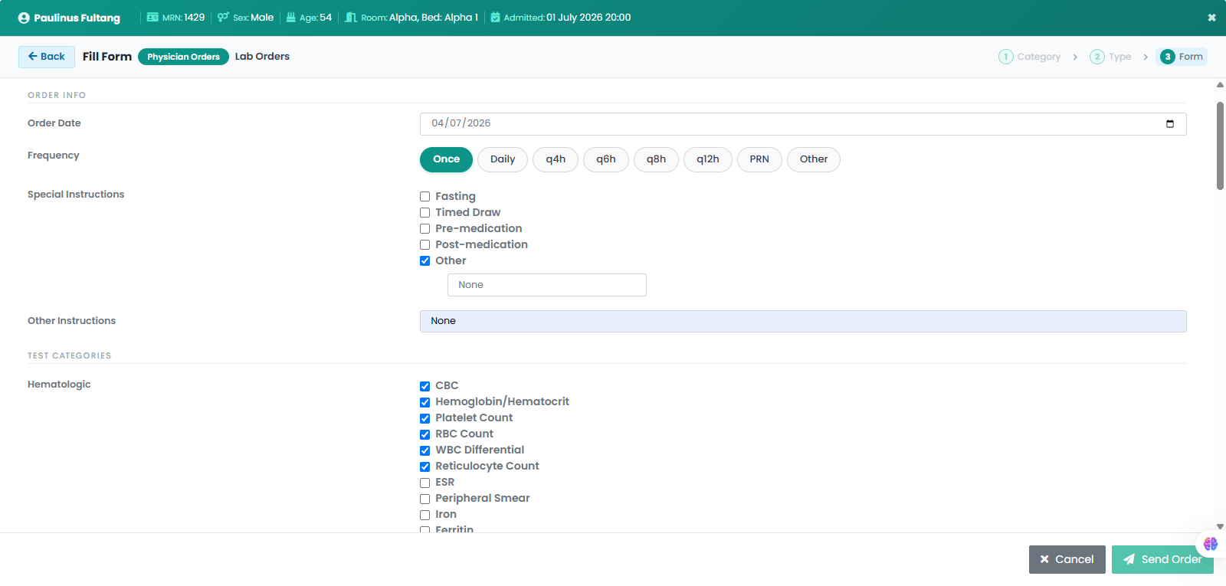Click the Physician Orders badge
The image size is (1226, 586).
point(183,57)
